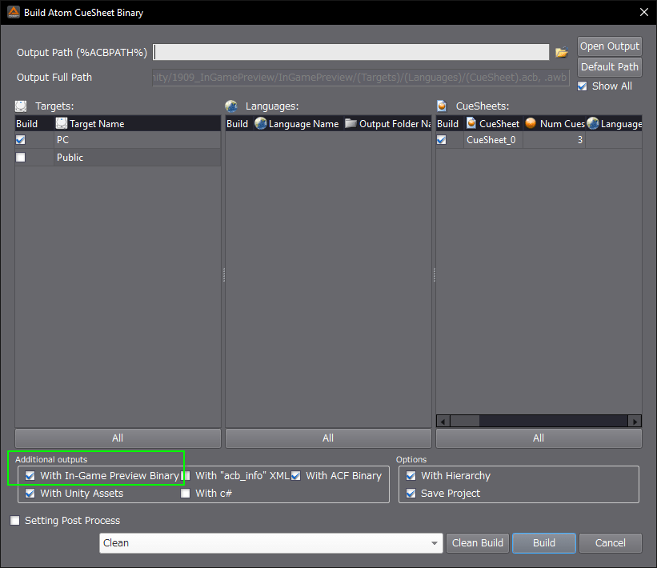Click the Build button
This screenshot has width=657, height=568.
(x=544, y=543)
